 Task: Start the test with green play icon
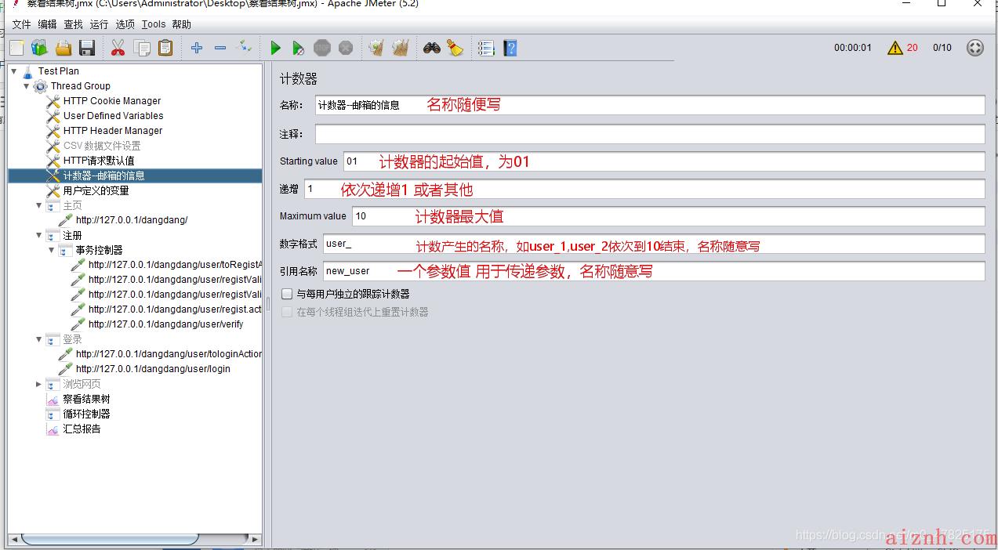[275, 48]
